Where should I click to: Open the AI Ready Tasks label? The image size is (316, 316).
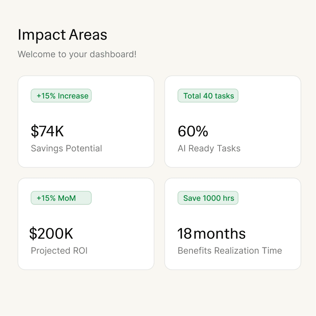click(x=209, y=149)
